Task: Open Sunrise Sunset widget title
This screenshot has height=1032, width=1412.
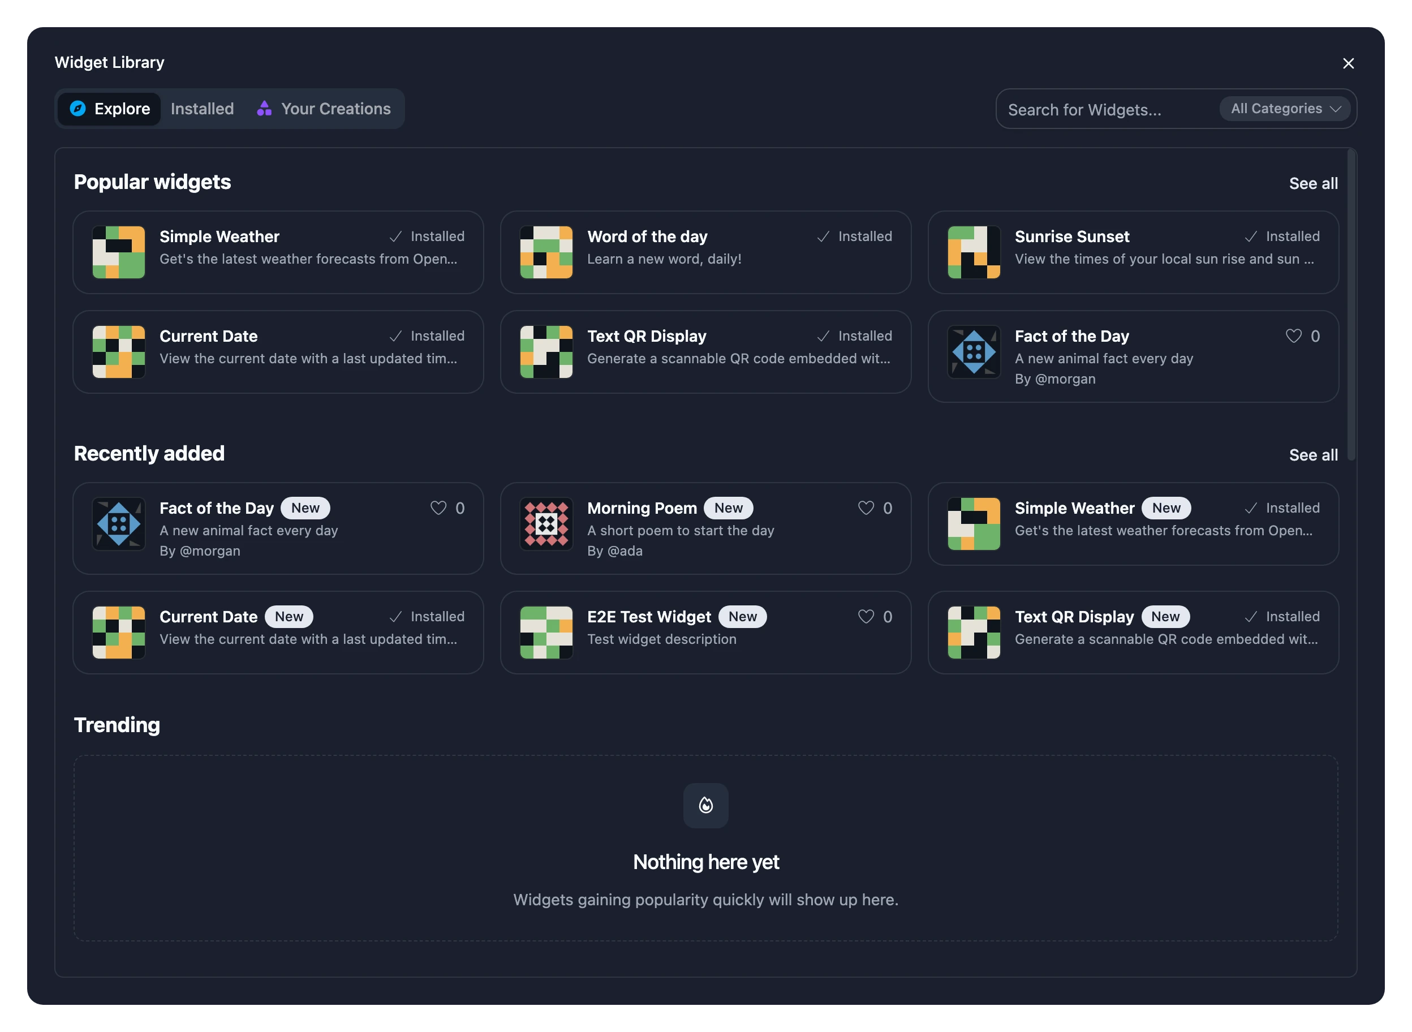Action: pos(1071,236)
